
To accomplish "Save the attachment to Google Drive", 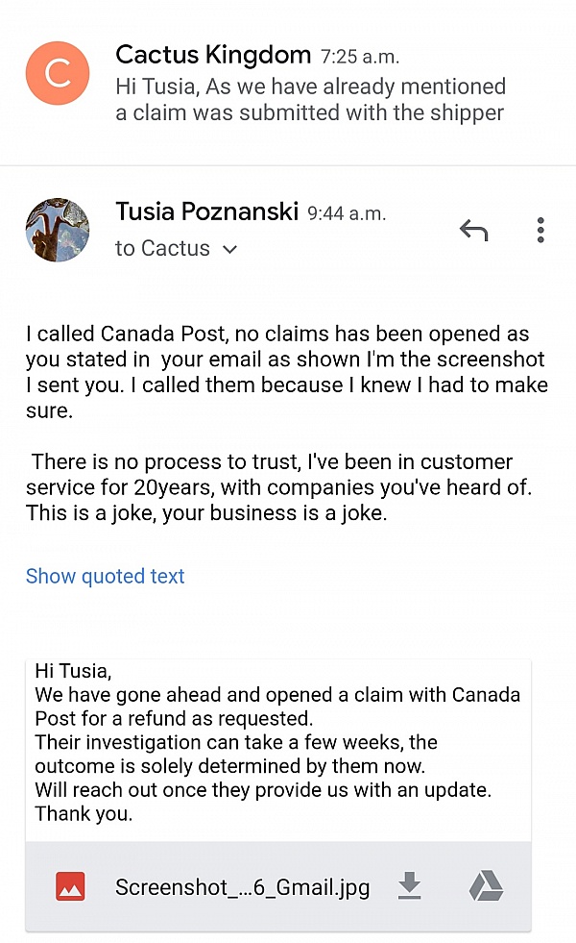I will tap(486, 886).
